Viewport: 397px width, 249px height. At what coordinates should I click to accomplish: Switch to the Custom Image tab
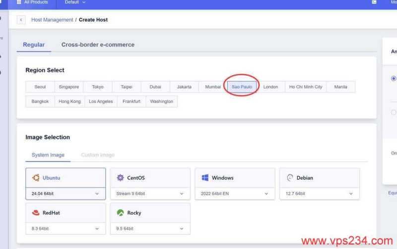(98, 155)
